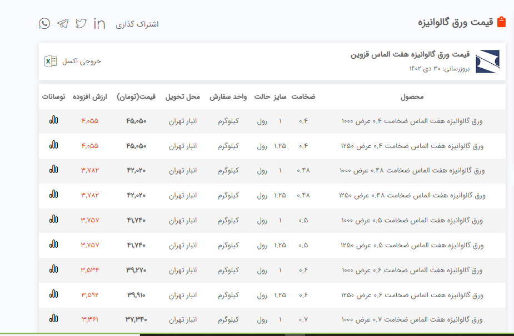
Task: Open fluctuation chart for 0.48 width 1250 row
Action: tap(53, 195)
